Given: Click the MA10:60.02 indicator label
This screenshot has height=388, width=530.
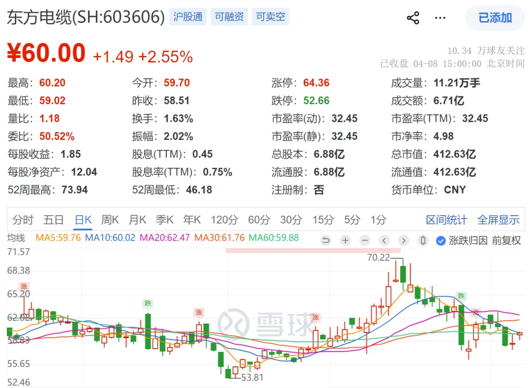Looking at the screenshot, I should point(110,238).
